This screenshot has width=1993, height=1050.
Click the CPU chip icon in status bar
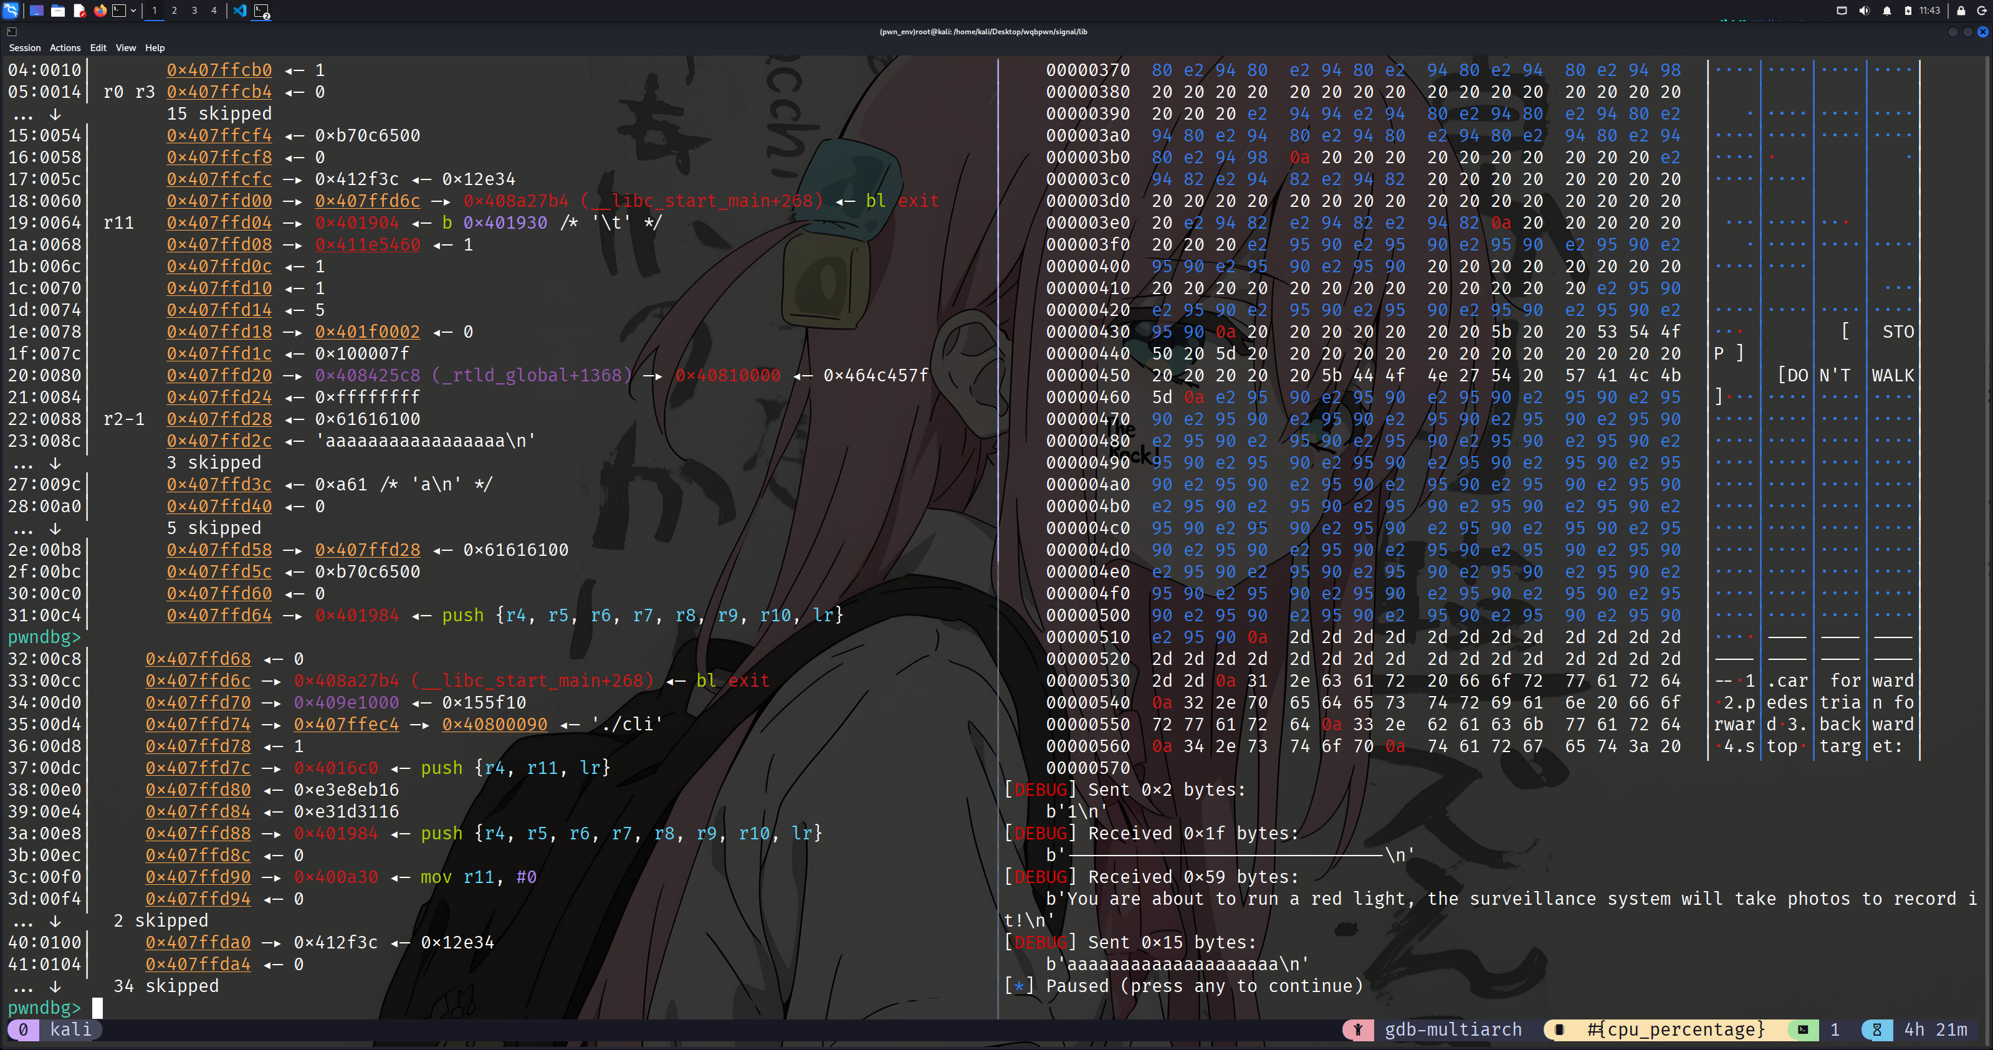[x=1560, y=1030]
